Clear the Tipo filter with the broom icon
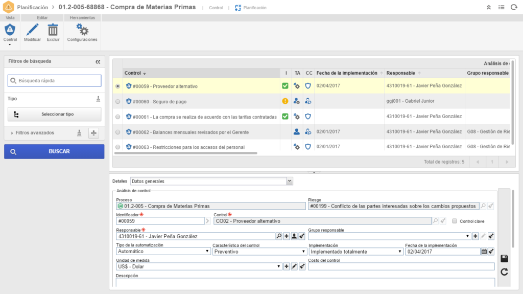The width and height of the screenshot is (523, 294). click(x=98, y=99)
